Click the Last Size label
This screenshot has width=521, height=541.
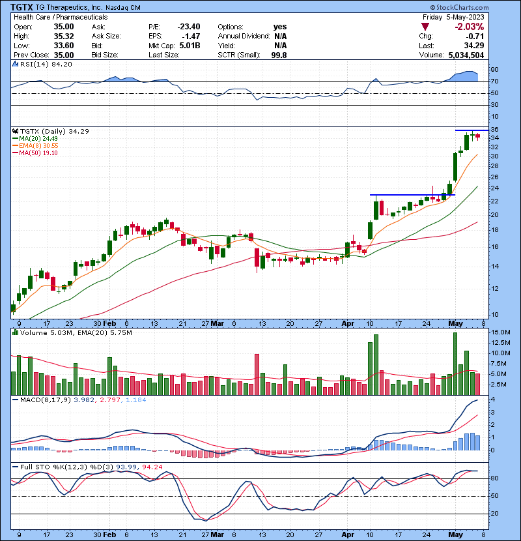pyautogui.click(x=163, y=55)
